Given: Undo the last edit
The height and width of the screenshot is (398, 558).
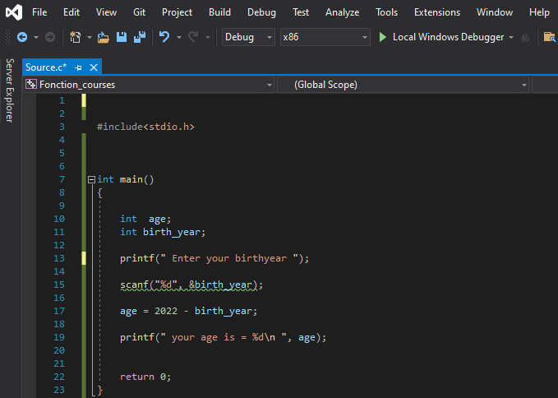Looking at the screenshot, I should [x=164, y=37].
